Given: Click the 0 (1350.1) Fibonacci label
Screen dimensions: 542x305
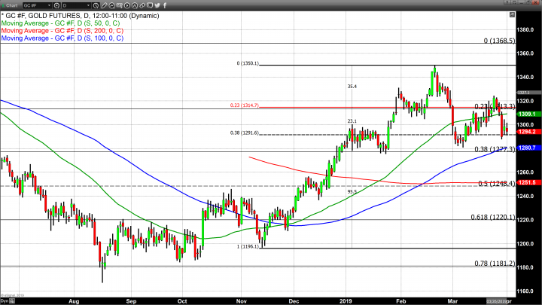Looking at the screenshot, I should 248,63.
